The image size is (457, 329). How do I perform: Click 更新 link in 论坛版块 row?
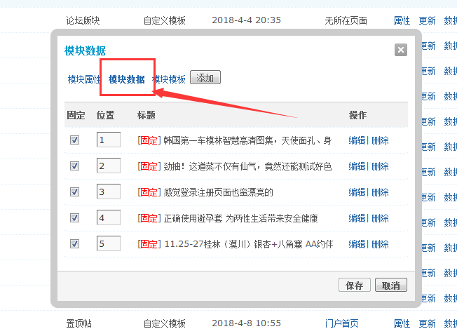pyautogui.click(x=427, y=20)
